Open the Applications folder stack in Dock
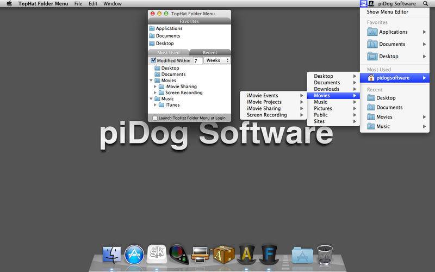Screen dimensions: 435x272 point(302,255)
